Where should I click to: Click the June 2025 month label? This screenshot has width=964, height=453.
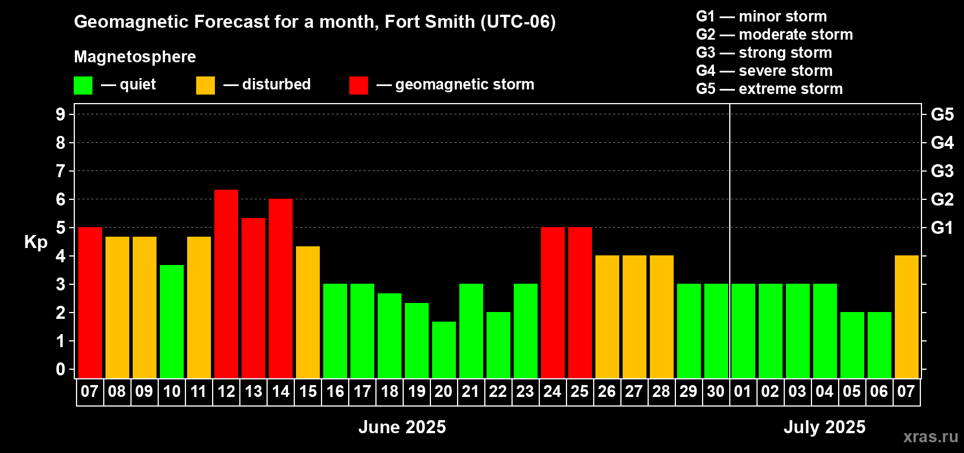402,427
